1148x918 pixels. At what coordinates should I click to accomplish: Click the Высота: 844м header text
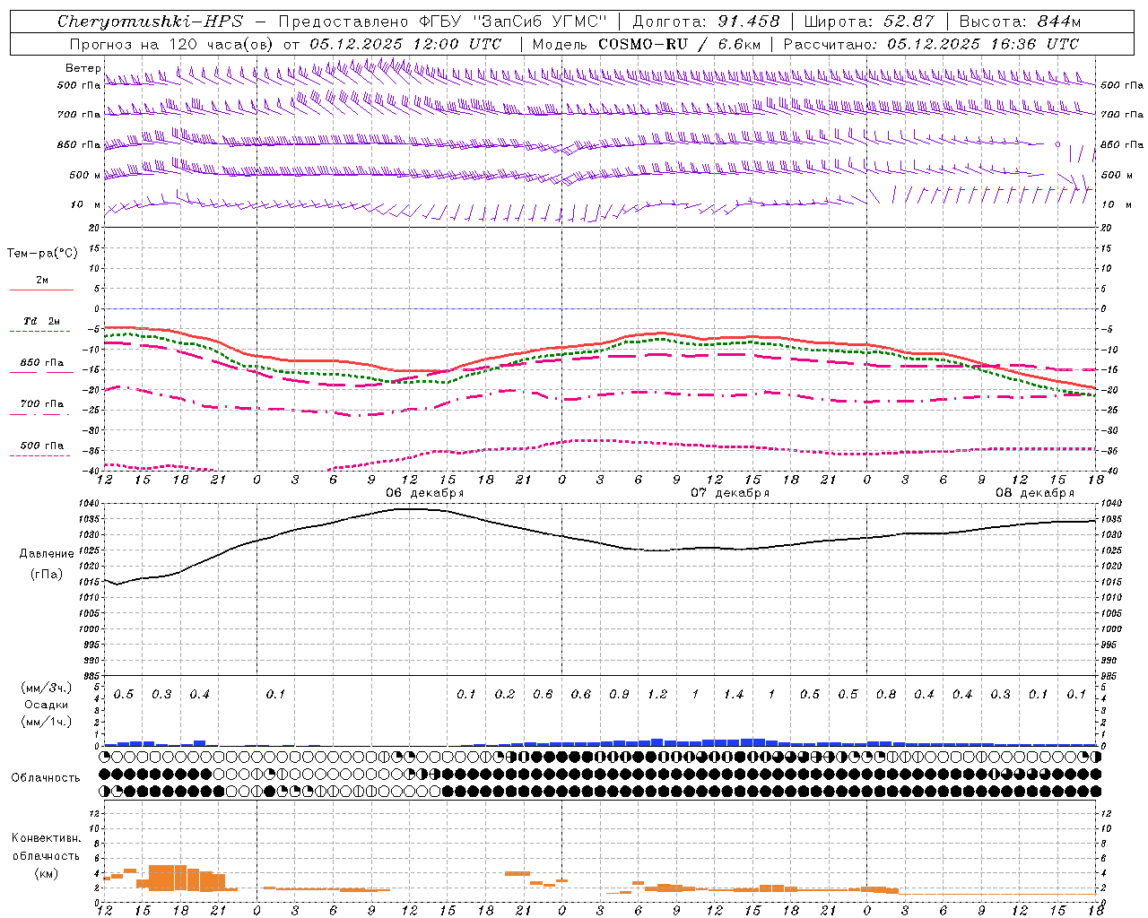pyautogui.click(x=1021, y=22)
